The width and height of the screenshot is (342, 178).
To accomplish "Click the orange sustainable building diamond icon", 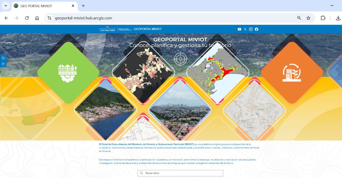I will pos(292,72).
